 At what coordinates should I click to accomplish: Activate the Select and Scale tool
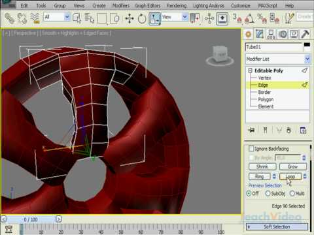click(x=154, y=18)
